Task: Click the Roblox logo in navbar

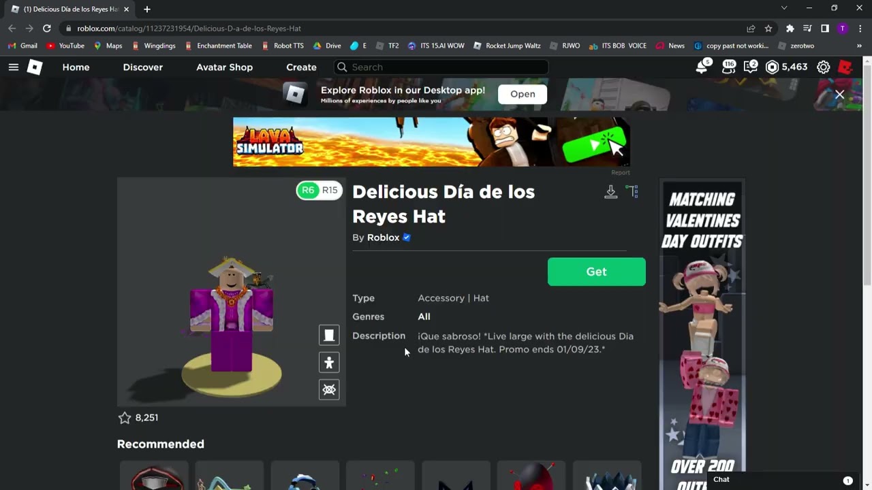Action: click(35, 67)
